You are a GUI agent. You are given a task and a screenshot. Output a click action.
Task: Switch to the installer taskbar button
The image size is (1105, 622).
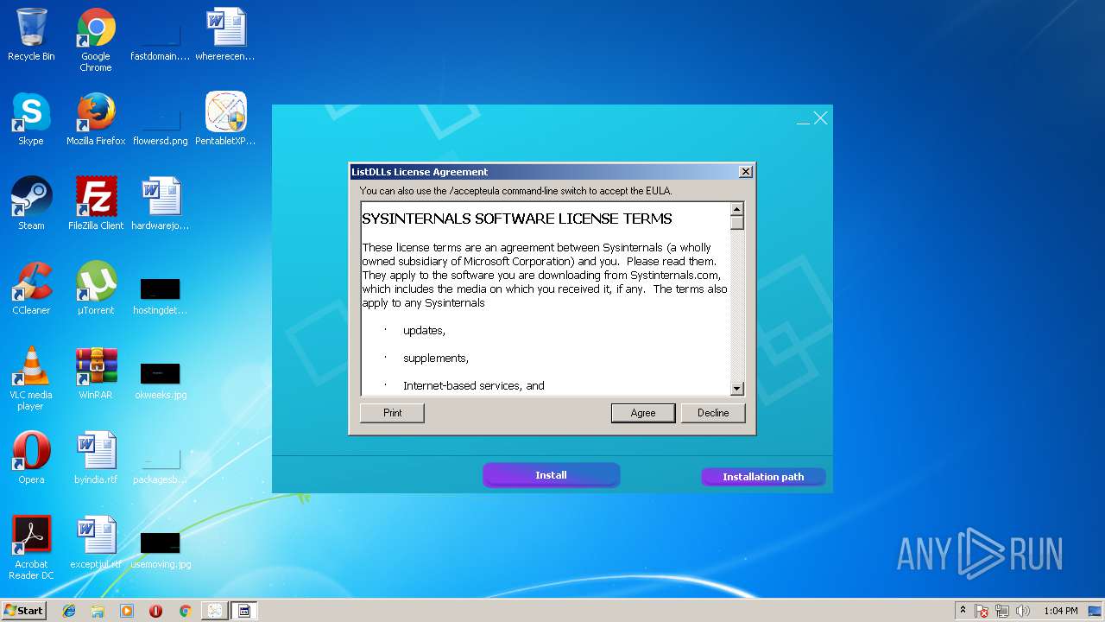pyautogui.click(x=214, y=611)
